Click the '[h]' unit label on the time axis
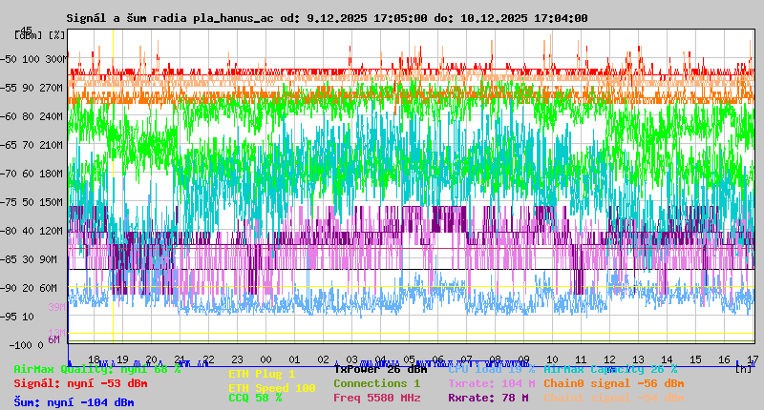The width and height of the screenshot is (764, 410). click(x=743, y=369)
